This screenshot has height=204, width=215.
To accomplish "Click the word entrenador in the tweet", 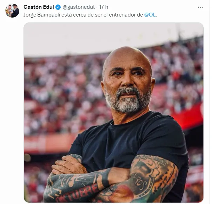I will click(x=126, y=15).
